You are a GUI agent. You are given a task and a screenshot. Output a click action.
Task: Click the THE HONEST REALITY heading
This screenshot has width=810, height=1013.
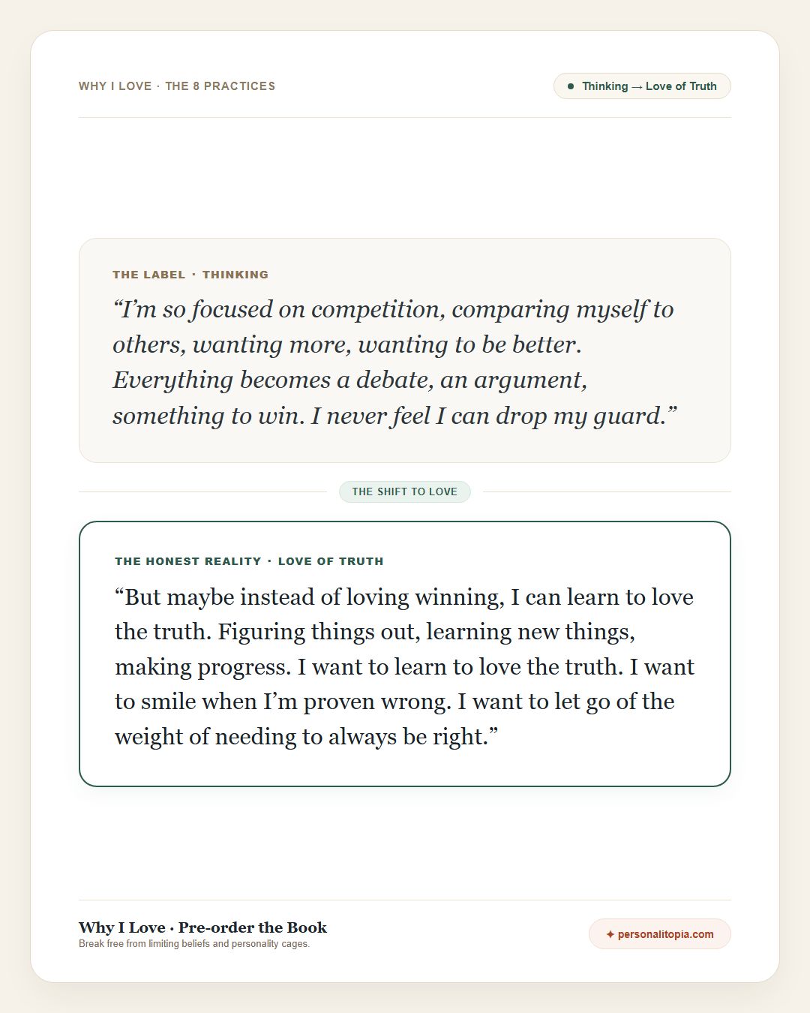click(188, 561)
